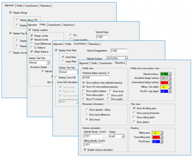
Task: Uncheck Enable volume calculation
Action: coord(85,150)
